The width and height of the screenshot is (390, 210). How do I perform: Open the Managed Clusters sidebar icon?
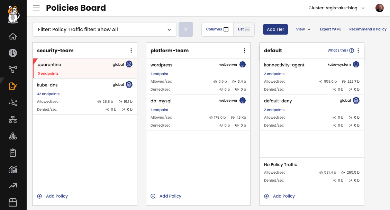(13, 136)
